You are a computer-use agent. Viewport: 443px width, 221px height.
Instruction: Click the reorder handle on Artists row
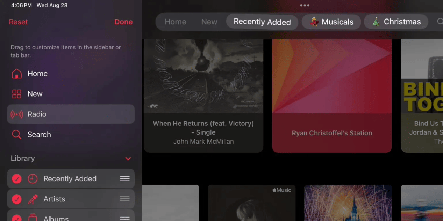[x=125, y=199]
